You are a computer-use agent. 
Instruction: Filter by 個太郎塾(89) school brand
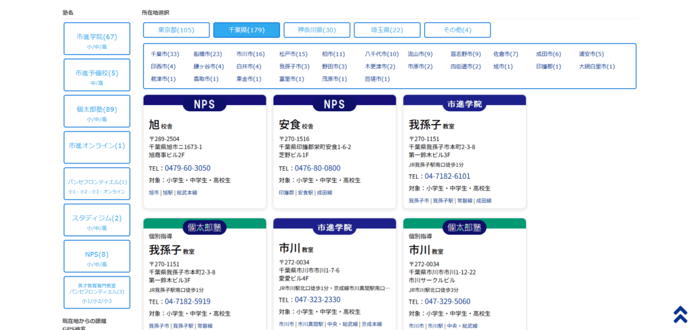pyautogui.click(x=97, y=112)
